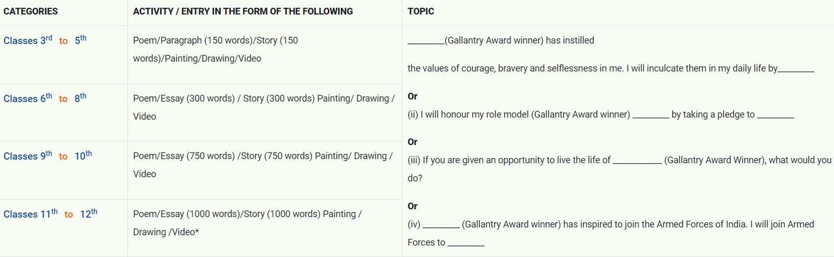The height and width of the screenshot is (257, 834).
Task: Click the Classes 9th to 10th category
Action: tap(48, 156)
